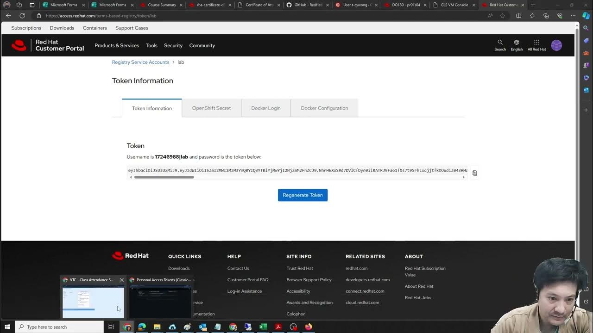Image resolution: width=593 pixels, height=333 pixels.
Task: Open Log-in Assistance footer link
Action: tap(245, 291)
